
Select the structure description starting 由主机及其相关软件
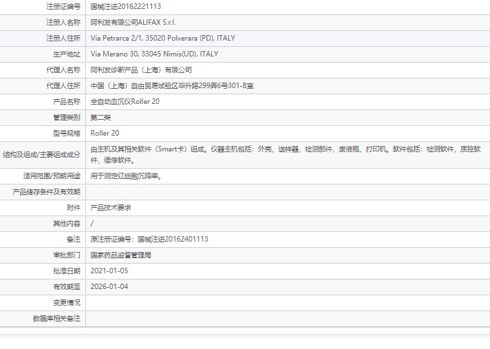point(286,154)
